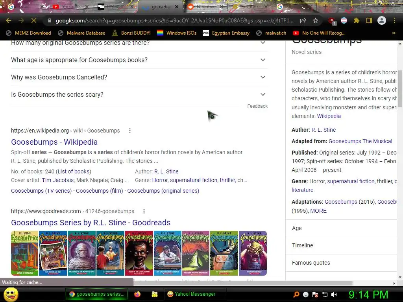This screenshot has height=302, width=403.
Task: Open the Extensions puzzle menu
Action: (x=357, y=20)
